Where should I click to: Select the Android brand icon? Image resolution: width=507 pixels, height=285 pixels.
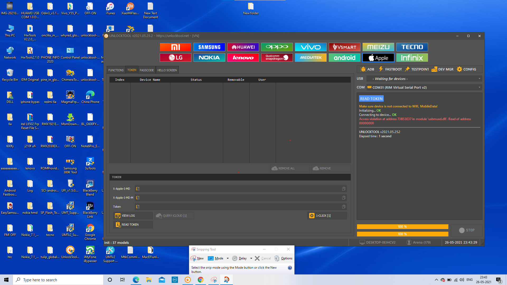344,58
